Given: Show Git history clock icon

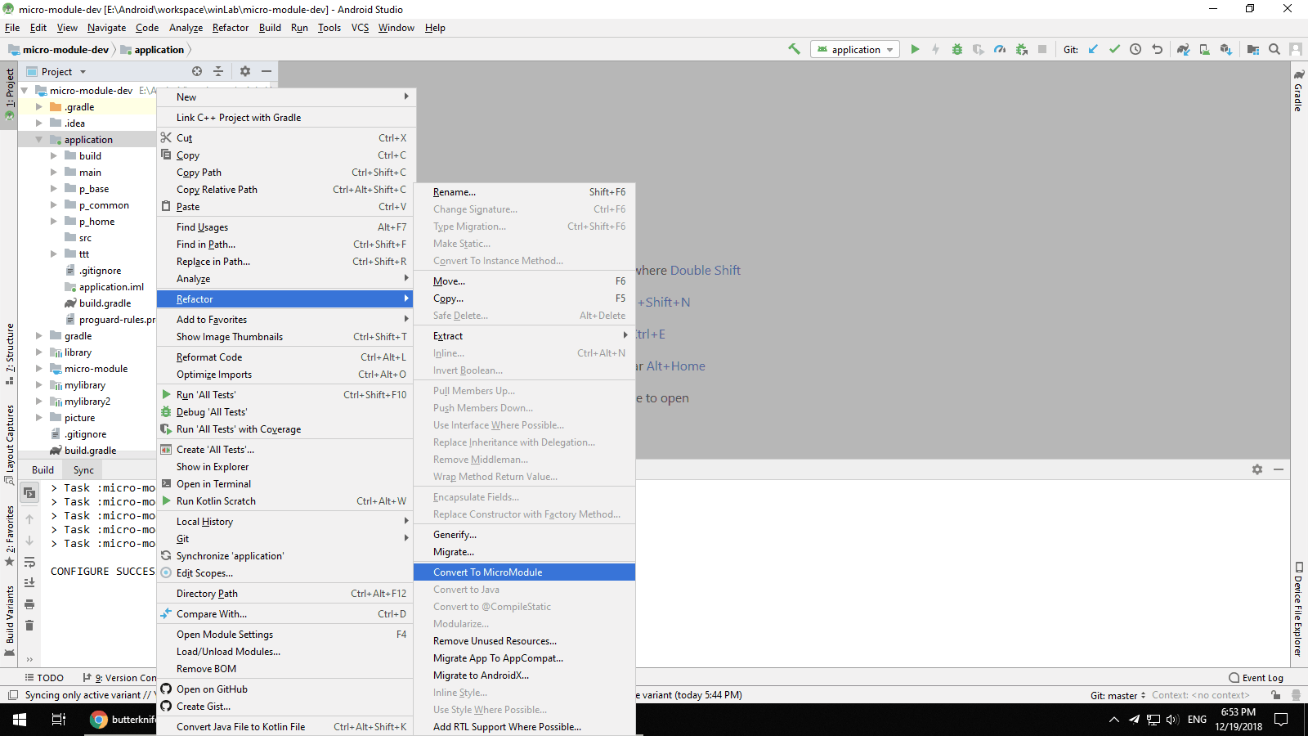Looking at the screenshot, I should (1136, 49).
